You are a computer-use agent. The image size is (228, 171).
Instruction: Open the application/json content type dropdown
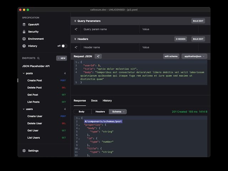(x=194, y=56)
